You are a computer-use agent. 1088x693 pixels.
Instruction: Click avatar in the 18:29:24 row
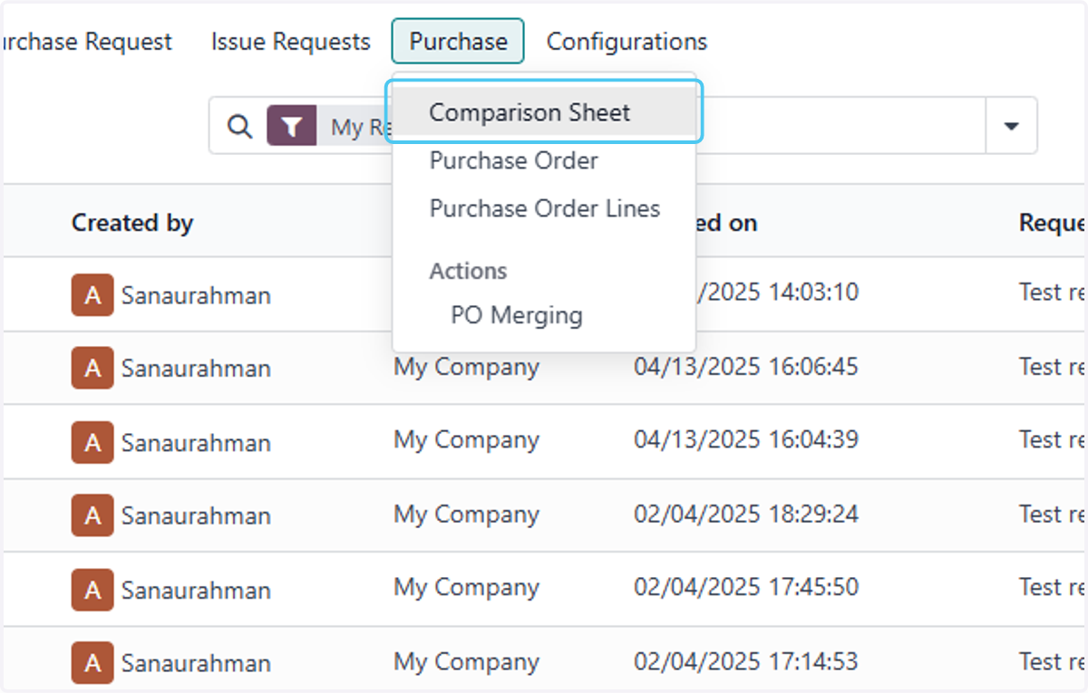[x=92, y=515]
